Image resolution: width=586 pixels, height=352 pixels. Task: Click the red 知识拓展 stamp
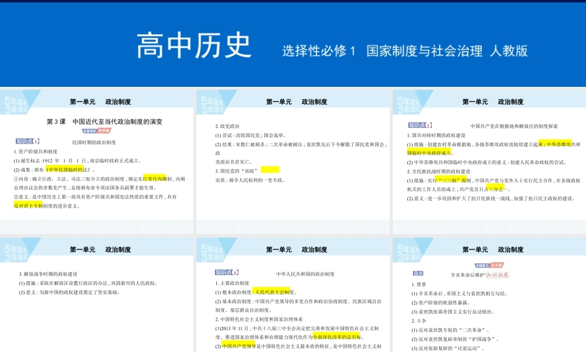coord(498,275)
